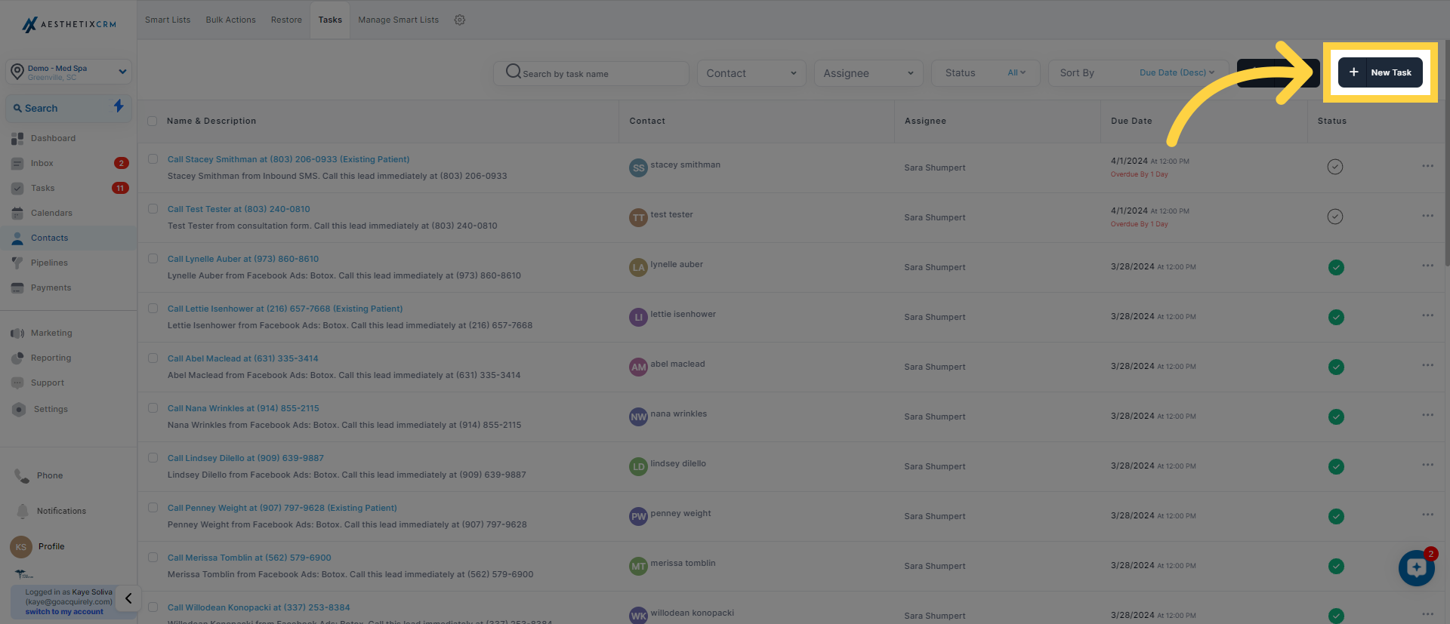Click switch to my account link

click(x=64, y=612)
